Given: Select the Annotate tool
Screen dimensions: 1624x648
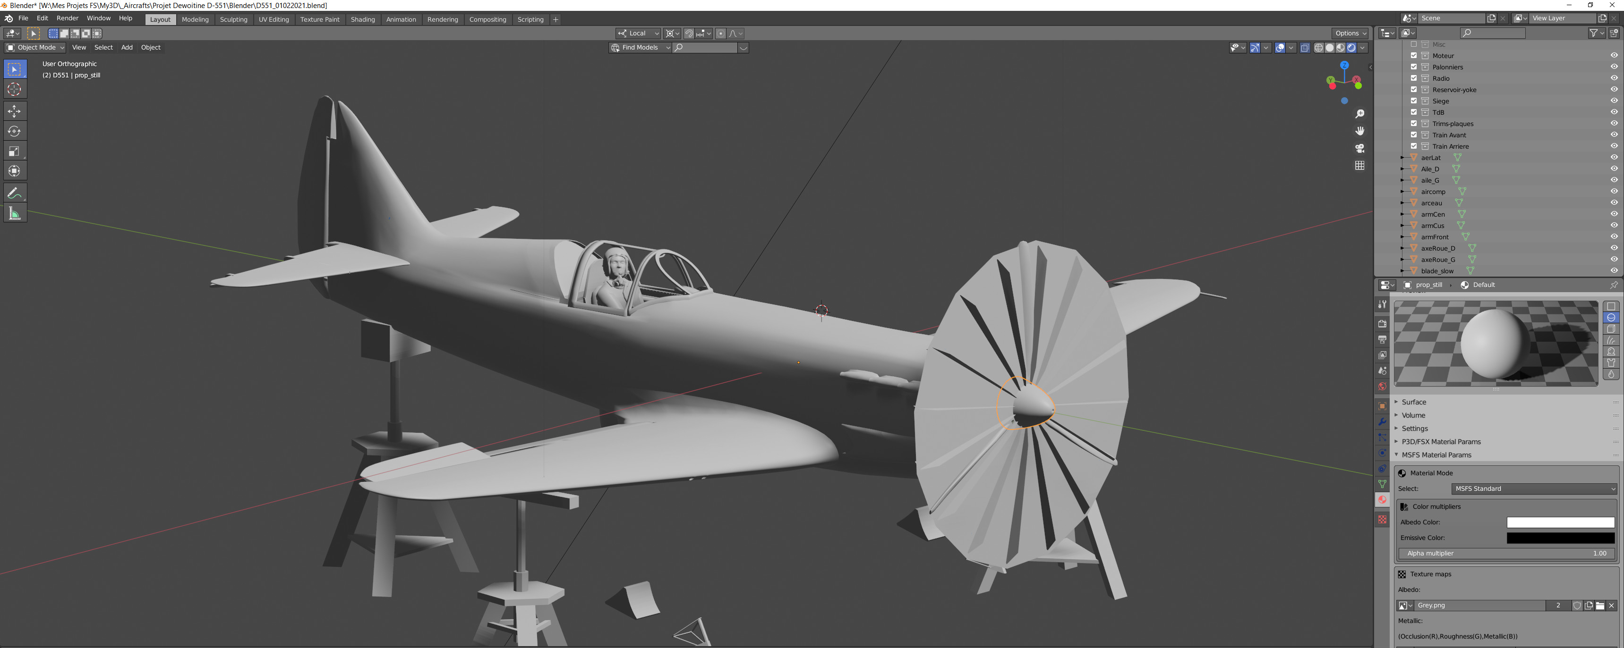Looking at the screenshot, I should pyautogui.click(x=15, y=194).
